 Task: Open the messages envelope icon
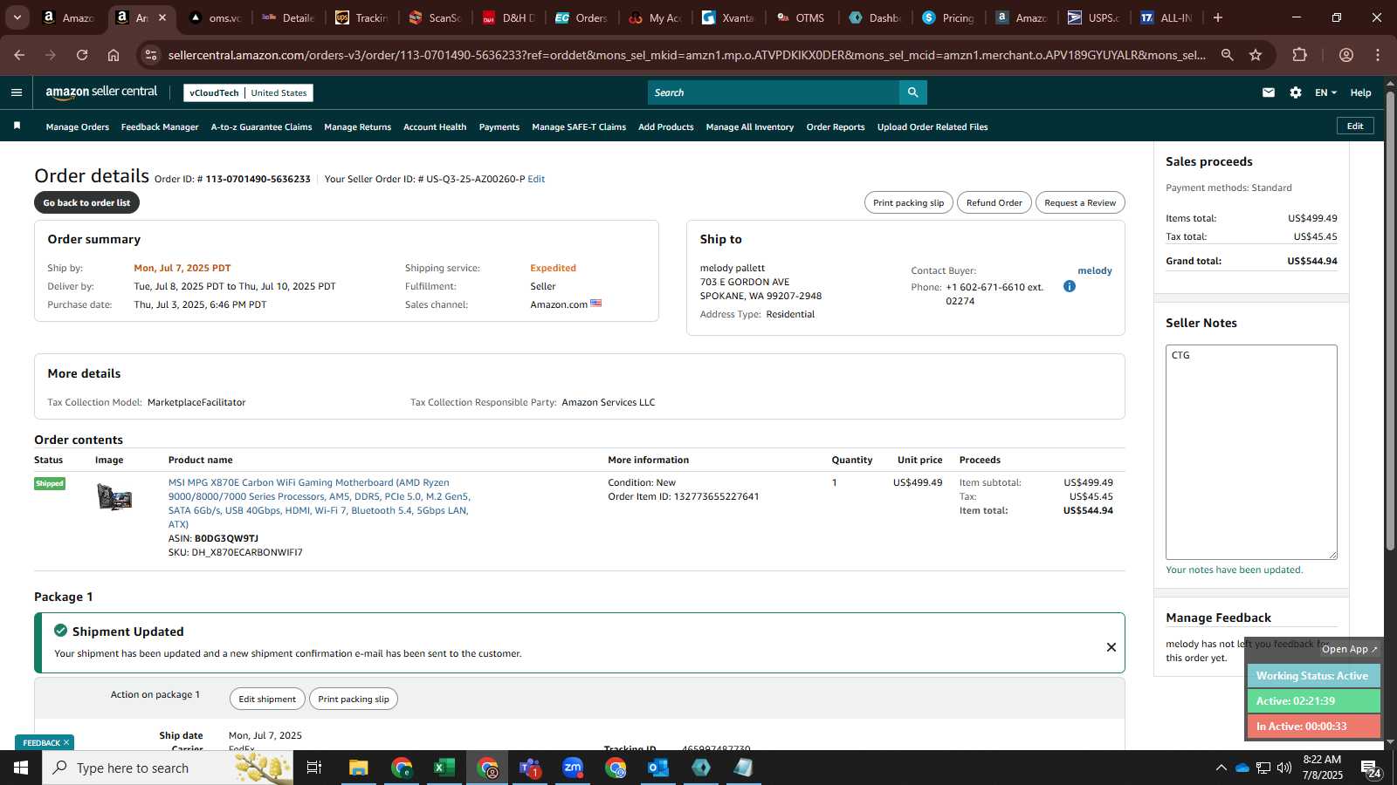point(1268,92)
